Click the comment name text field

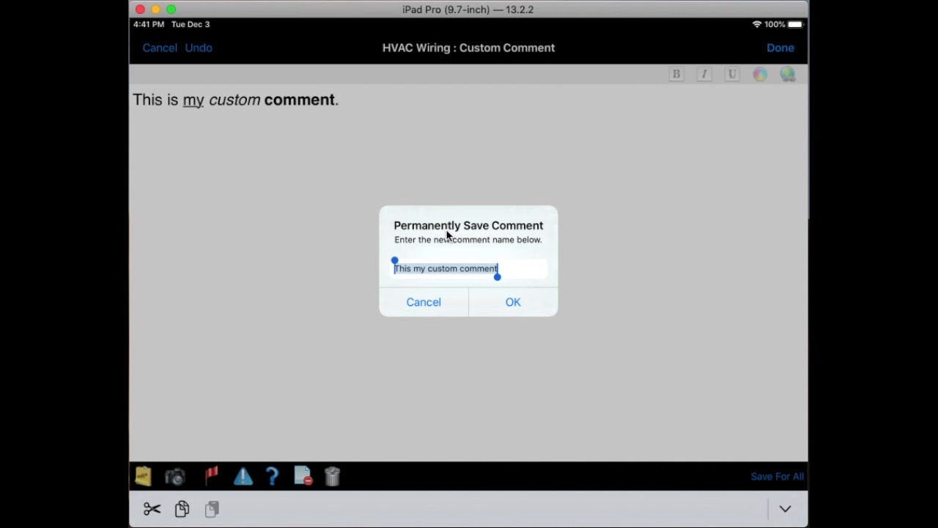pyautogui.click(x=469, y=268)
